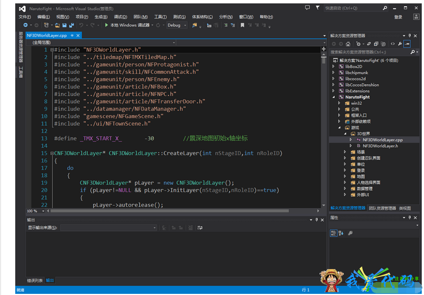Click the pending changes filter icon
Image resolution: width=424 pixels, height=295 pixels.
[x=359, y=44]
